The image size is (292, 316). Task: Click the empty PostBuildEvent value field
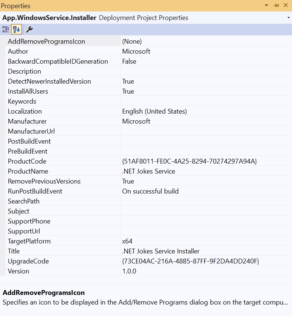click(x=207, y=141)
